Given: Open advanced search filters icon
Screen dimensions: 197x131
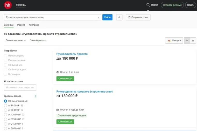Looking at the screenshot, I should 119,17.
